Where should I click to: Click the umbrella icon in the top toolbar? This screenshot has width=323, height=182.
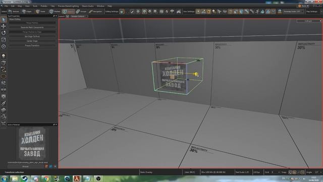(172, 12)
